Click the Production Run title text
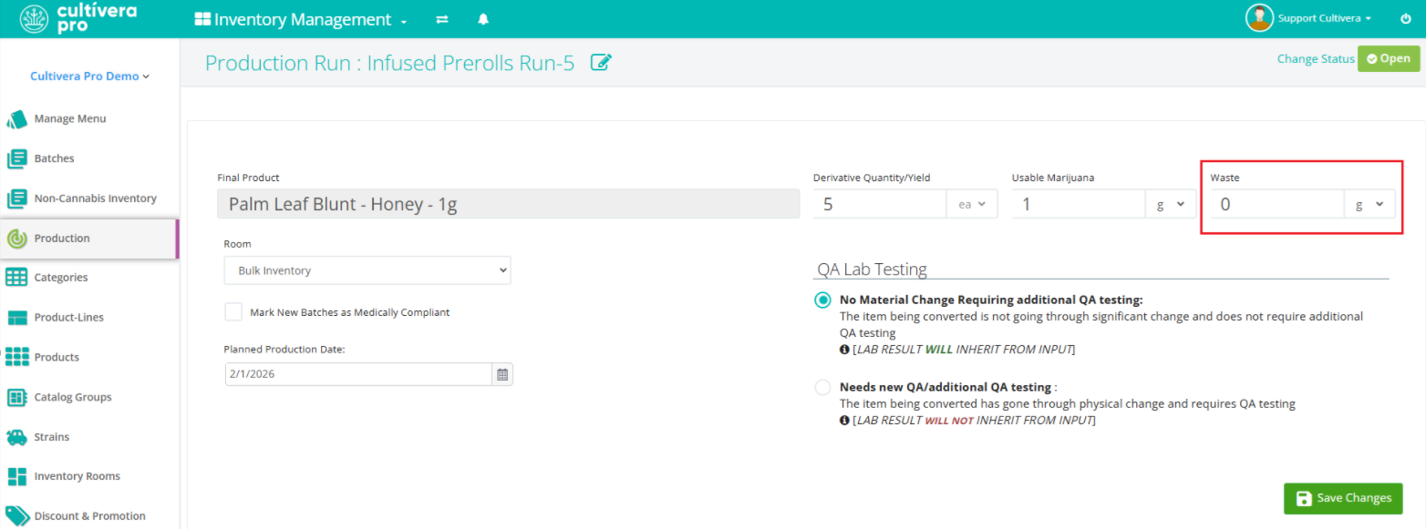This screenshot has width=1426, height=529. 389,63
